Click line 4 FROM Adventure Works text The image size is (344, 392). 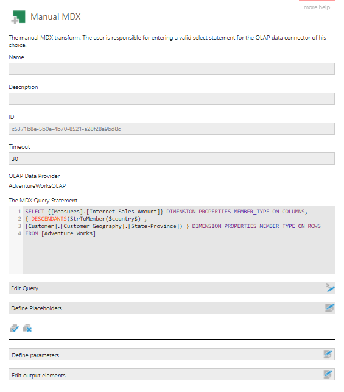point(60,233)
